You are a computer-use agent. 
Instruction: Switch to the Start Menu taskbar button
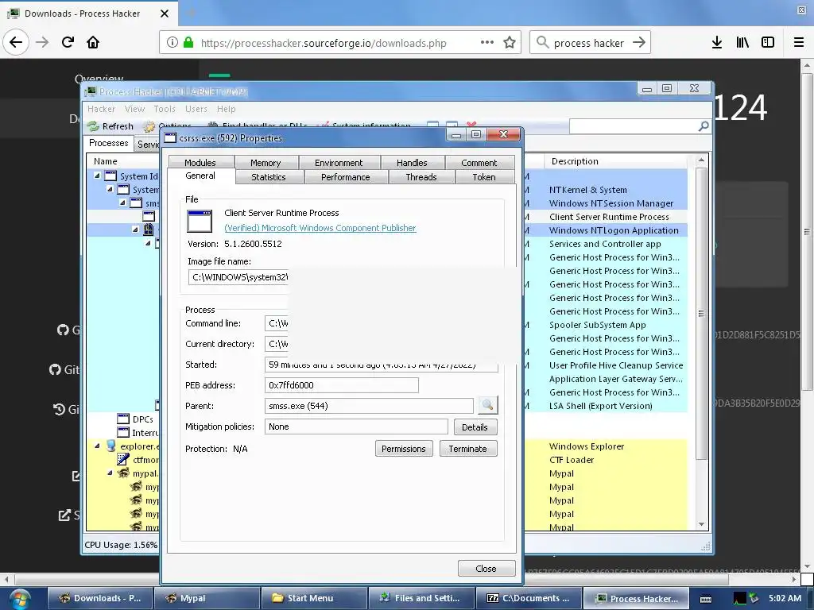314,598
